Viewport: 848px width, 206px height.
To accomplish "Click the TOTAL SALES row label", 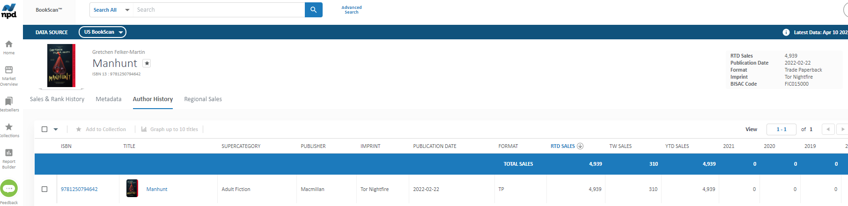I will click(x=518, y=164).
